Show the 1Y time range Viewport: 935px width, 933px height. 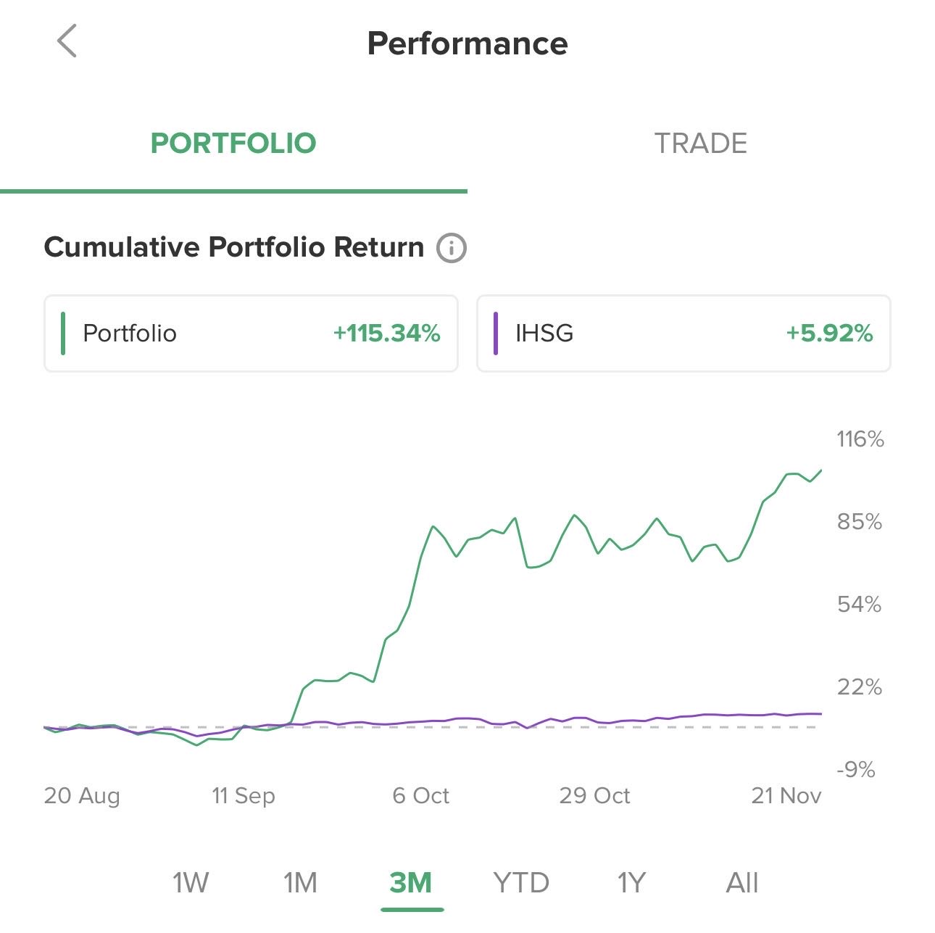(x=631, y=883)
